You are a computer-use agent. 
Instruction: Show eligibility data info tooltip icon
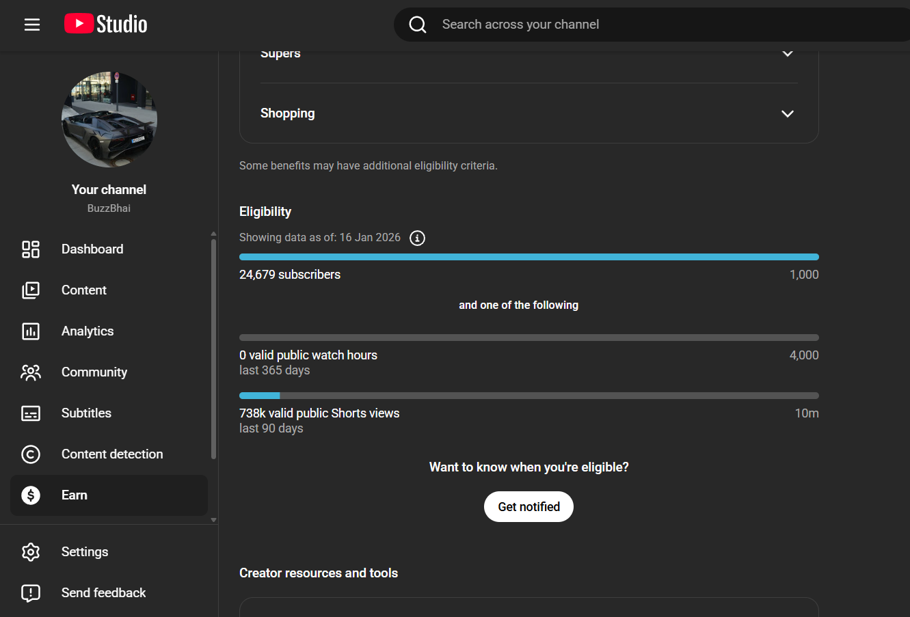417,238
